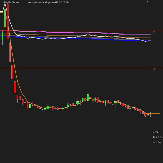The height and width of the screenshot is (163, 163).
Task: Click the price axis label '2'
Action: pos(154,69)
